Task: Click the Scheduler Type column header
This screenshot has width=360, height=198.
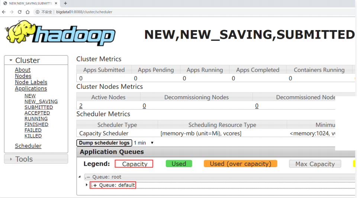Action: click(117, 125)
